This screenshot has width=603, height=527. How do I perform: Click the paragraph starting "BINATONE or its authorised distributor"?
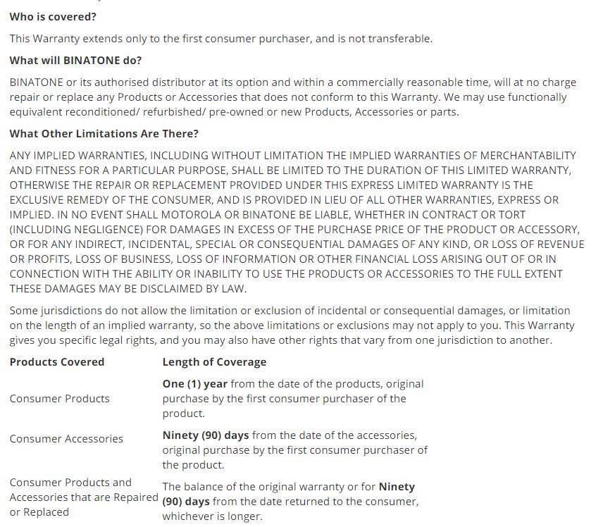pos(292,82)
